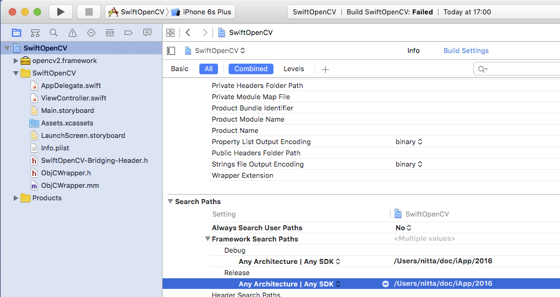560x297 pixels.
Task: Click the Stop button in toolbar
Action: (x=88, y=12)
